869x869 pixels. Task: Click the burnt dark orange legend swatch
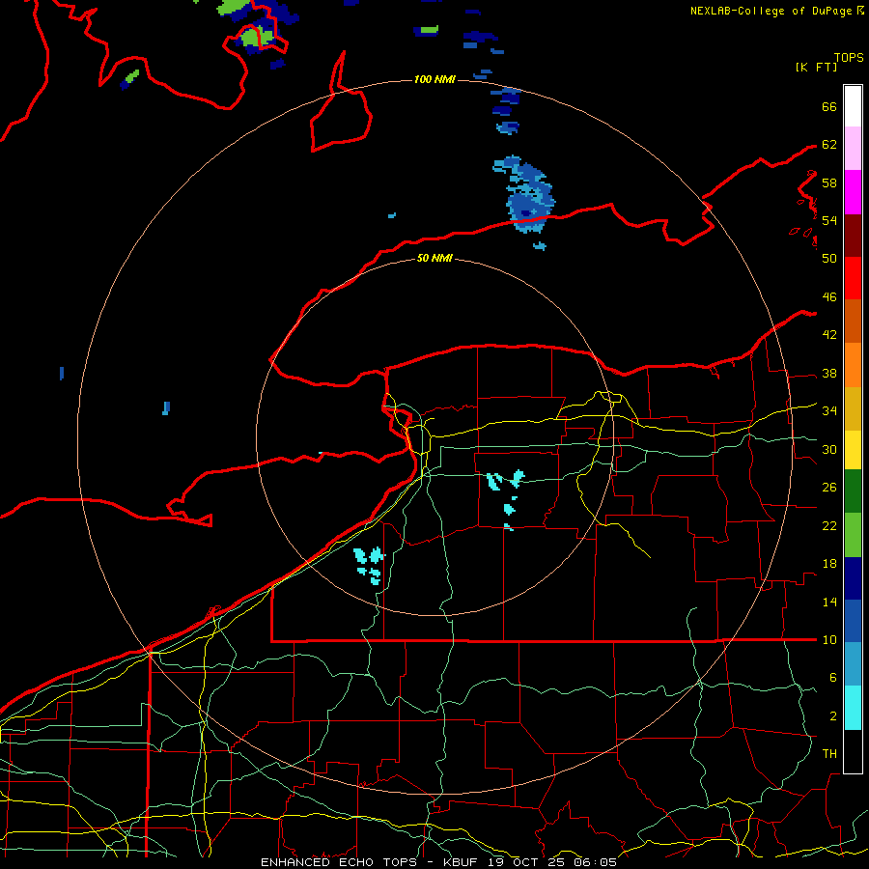click(x=853, y=322)
